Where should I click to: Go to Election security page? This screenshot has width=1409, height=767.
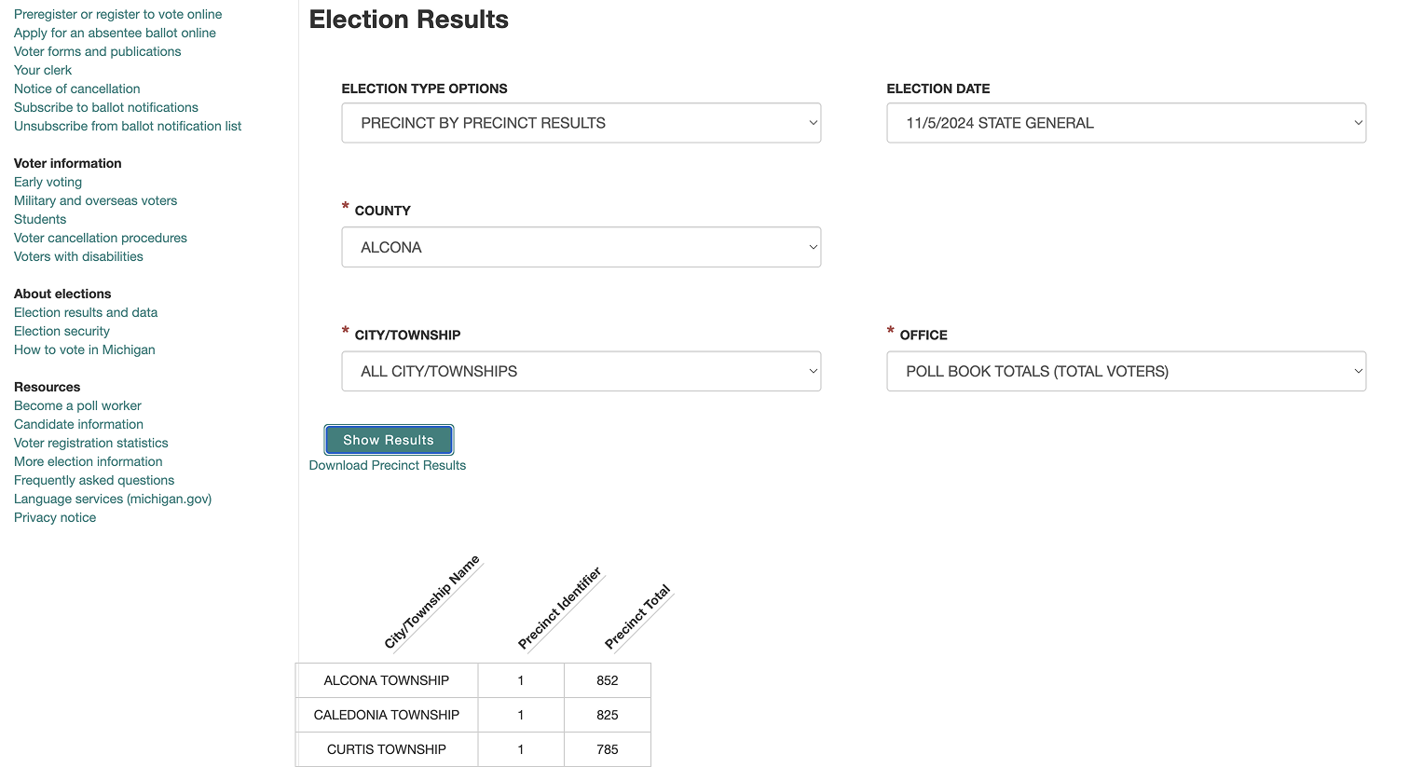click(62, 331)
